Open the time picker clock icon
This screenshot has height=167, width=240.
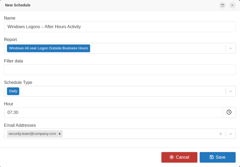click(229, 112)
